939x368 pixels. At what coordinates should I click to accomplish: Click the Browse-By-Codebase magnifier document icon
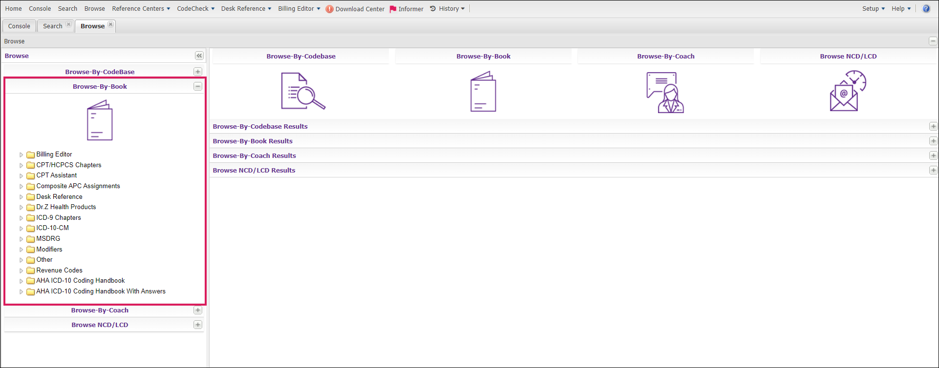click(x=302, y=91)
